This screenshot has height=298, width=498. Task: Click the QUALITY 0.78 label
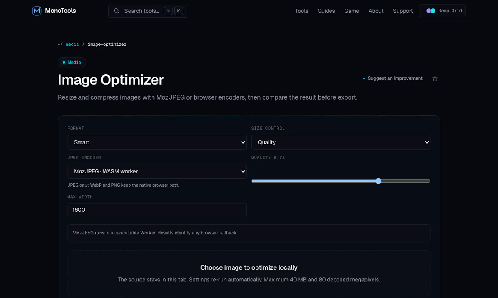click(x=268, y=158)
